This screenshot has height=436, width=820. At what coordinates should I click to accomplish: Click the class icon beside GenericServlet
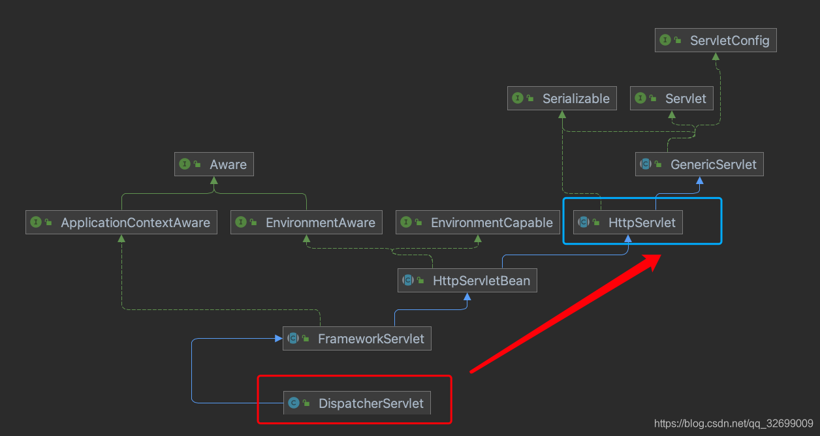(x=646, y=164)
